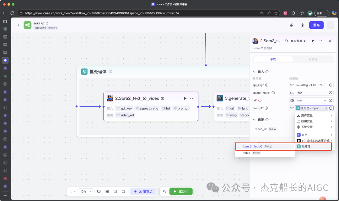Image resolution: width=339 pixels, height=201 pixels.
Task: Show info tooltip for prompt parameter
Action: (266, 108)
